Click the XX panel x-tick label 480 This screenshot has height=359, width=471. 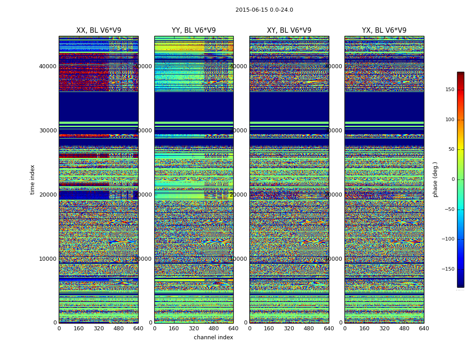[118, 328]
